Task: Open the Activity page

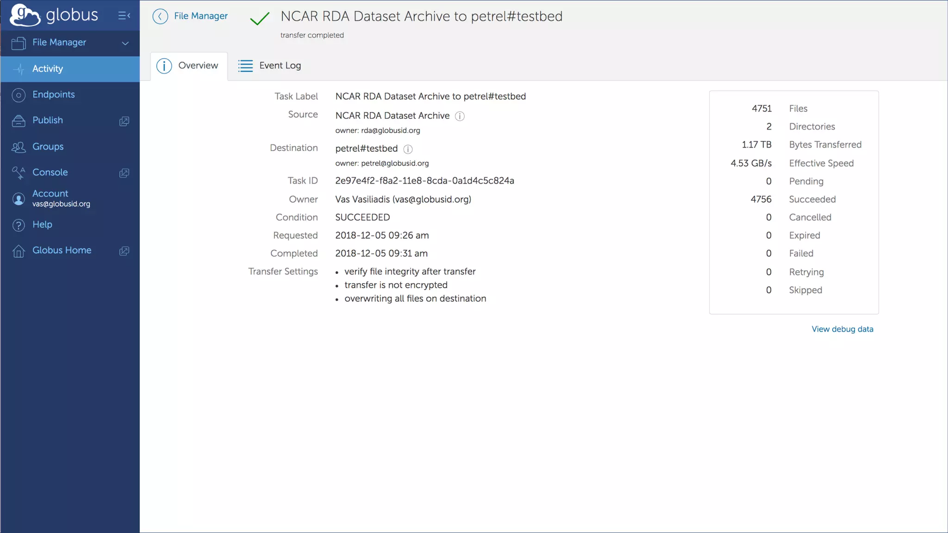Action: (x=47, y=69)
